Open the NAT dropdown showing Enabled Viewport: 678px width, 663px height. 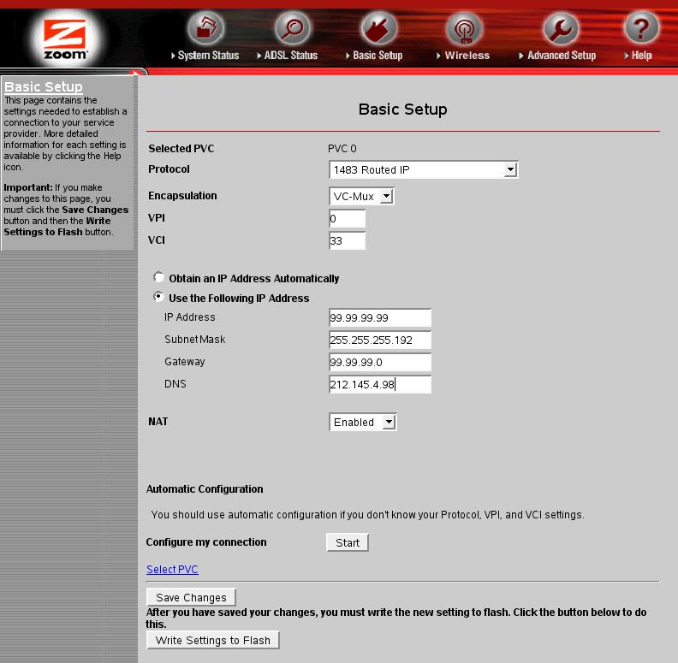tap(363, 422)
